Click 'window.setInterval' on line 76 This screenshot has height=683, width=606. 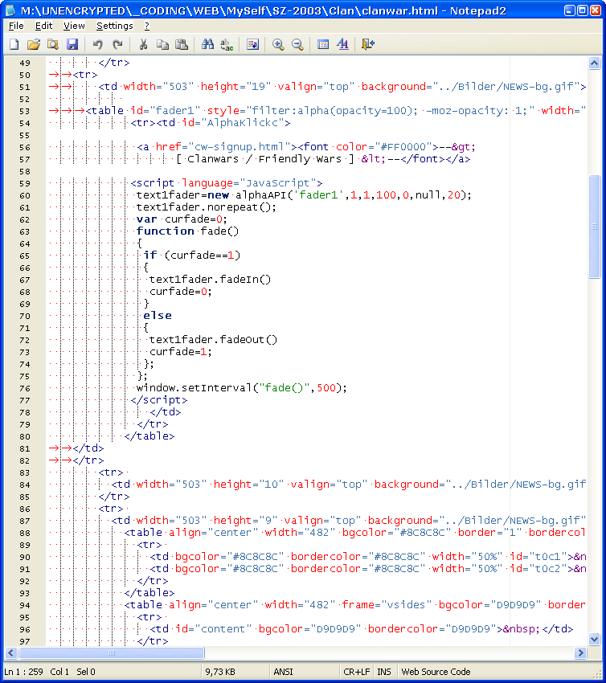point(194,387)
